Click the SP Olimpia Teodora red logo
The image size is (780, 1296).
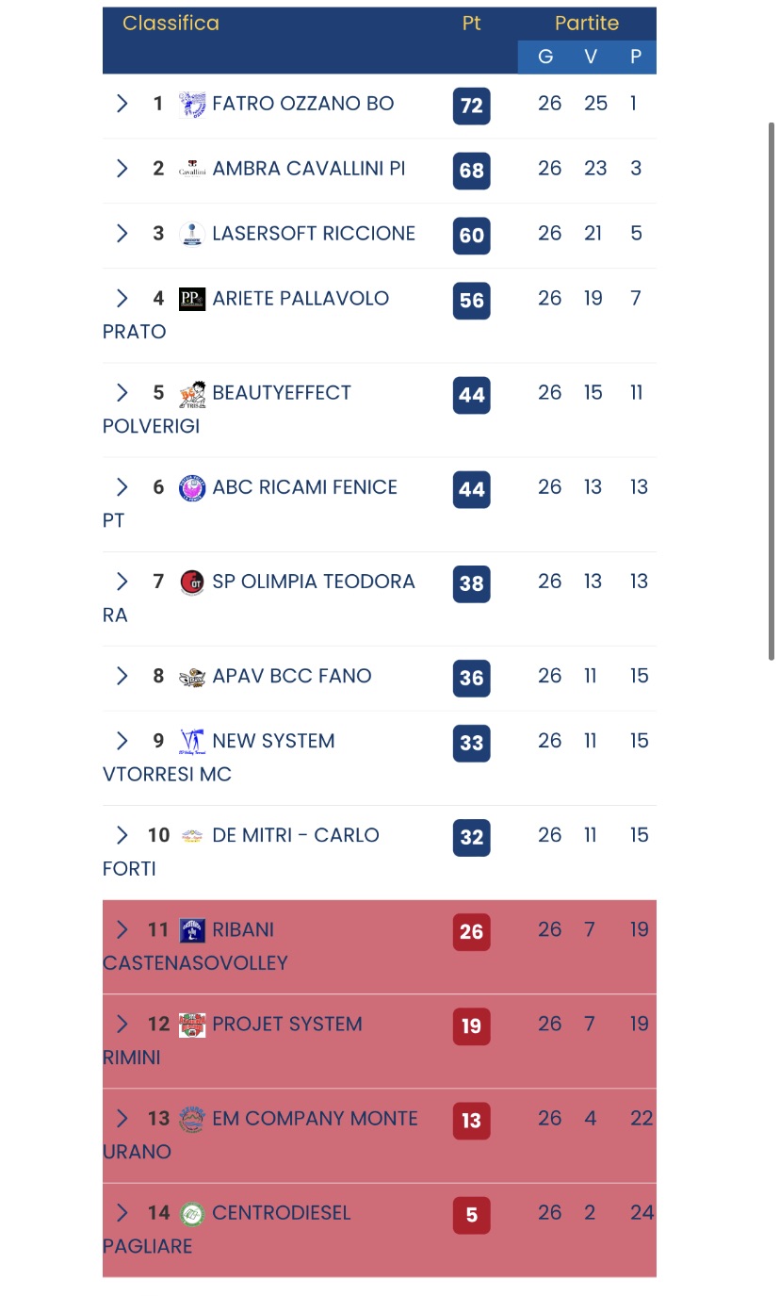point(192,582)
